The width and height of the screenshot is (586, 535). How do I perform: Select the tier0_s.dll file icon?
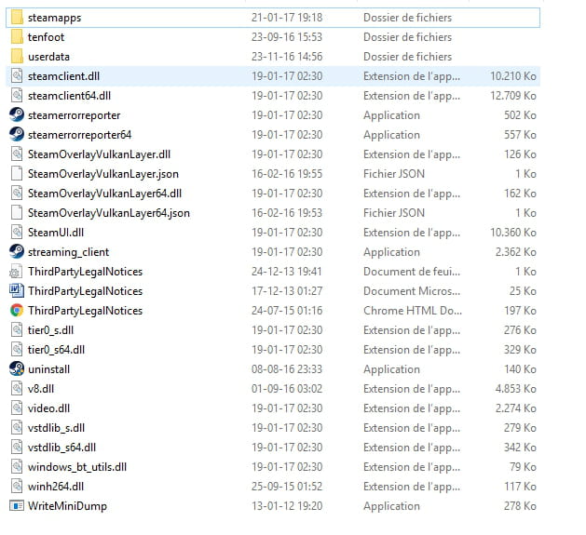pos(17,330)
